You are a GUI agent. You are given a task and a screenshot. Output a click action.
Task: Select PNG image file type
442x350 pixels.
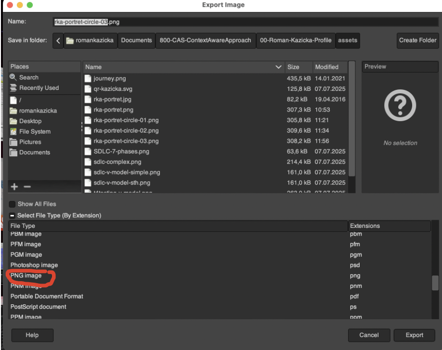[x=26, y=275]
